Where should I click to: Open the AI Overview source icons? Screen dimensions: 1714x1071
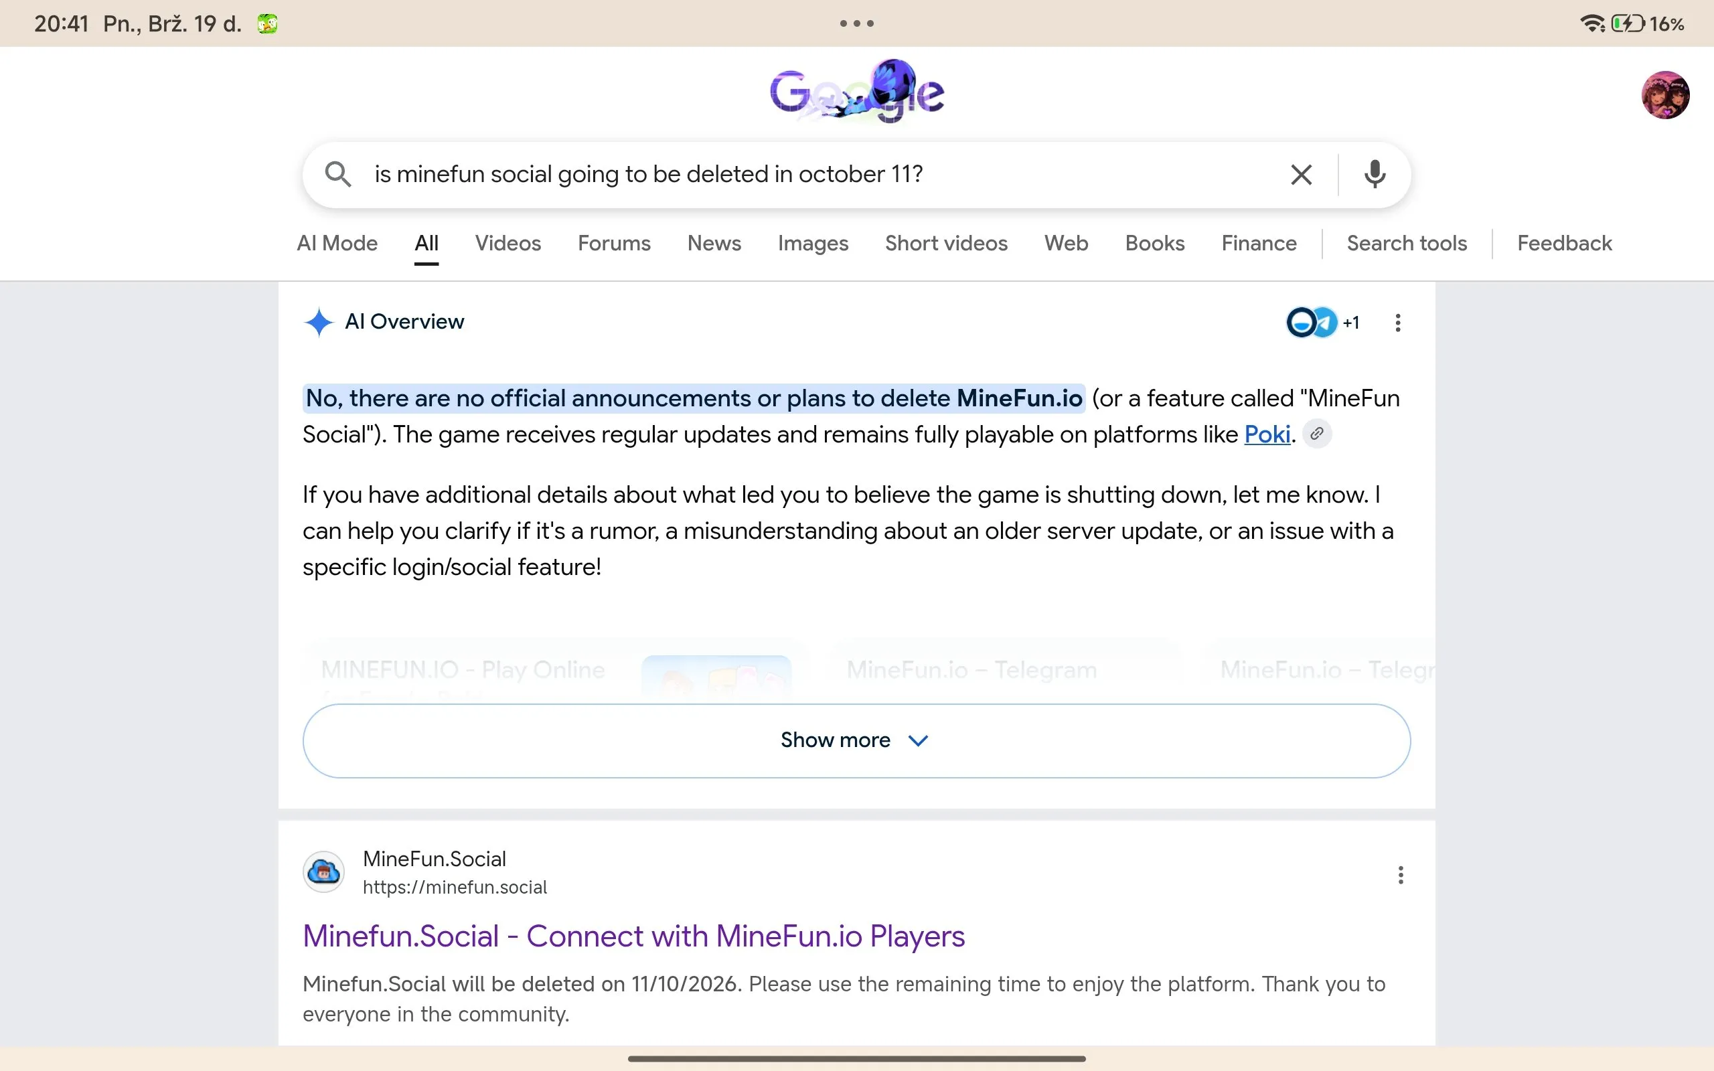(x=1322, y=322)
